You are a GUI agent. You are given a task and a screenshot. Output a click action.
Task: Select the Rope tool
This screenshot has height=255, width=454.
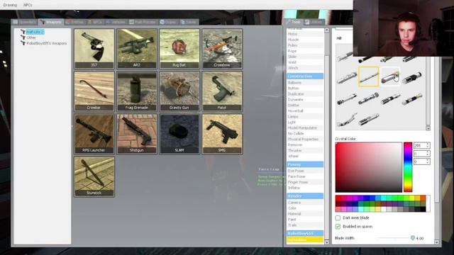tap(305, 51)
